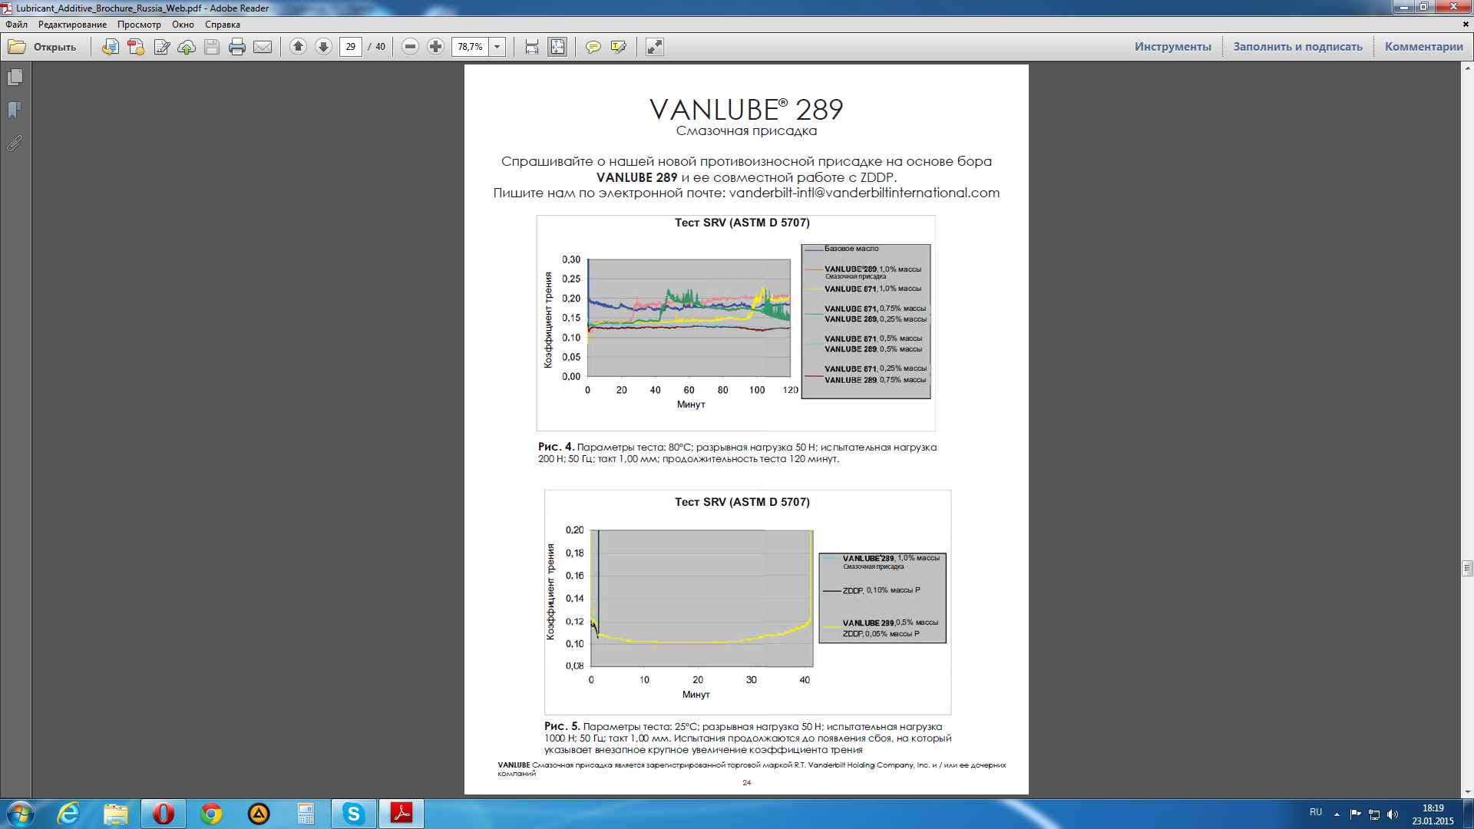Click the convert to PDF online icon
This screenshot has width=1474, height=829.
click(111, 47)
